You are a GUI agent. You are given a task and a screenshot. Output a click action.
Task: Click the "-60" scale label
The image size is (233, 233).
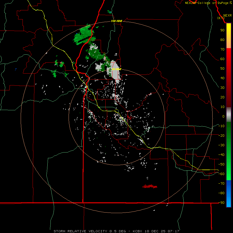(221, 174)
